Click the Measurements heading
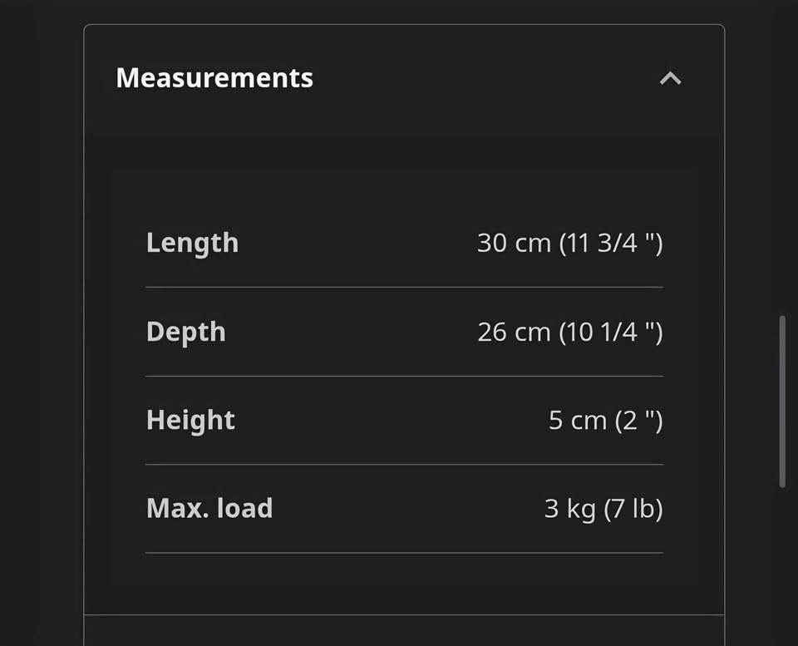798x646 pixels. pos(214,78)
